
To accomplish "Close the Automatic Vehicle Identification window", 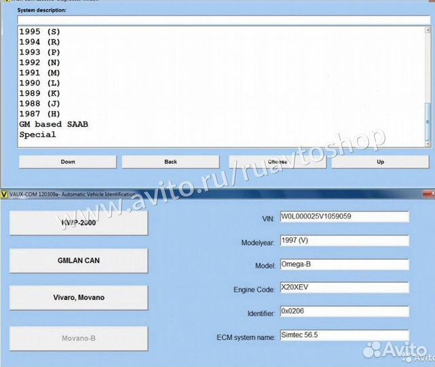I will 430,193.
